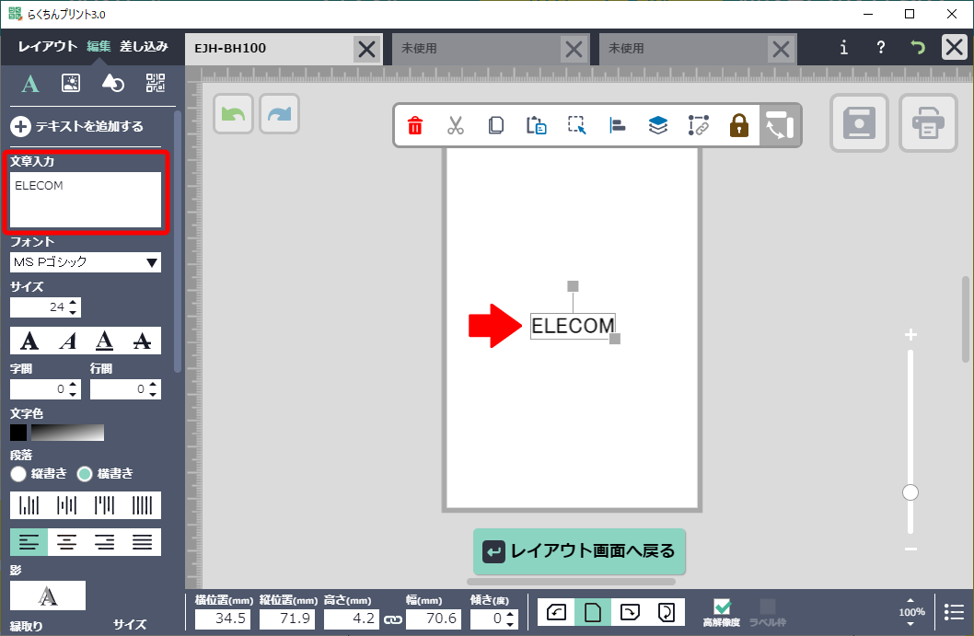974x636 pixels.
Task: Align text right
Action: pos(104,542)
